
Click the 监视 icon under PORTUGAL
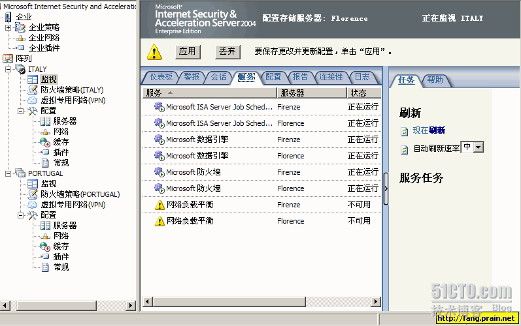coord(33,184)
